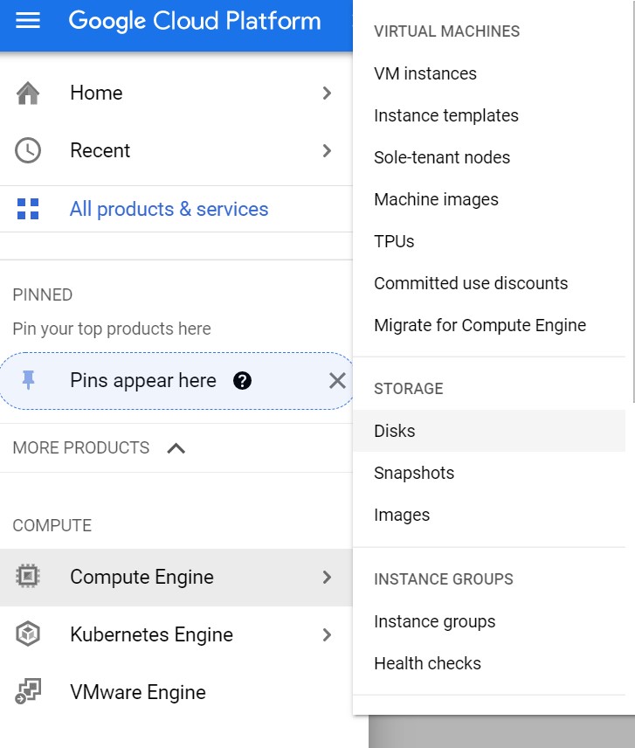Click the Recent clock icon
Viewport: 635px width, 748px height.
pos(28,151)
